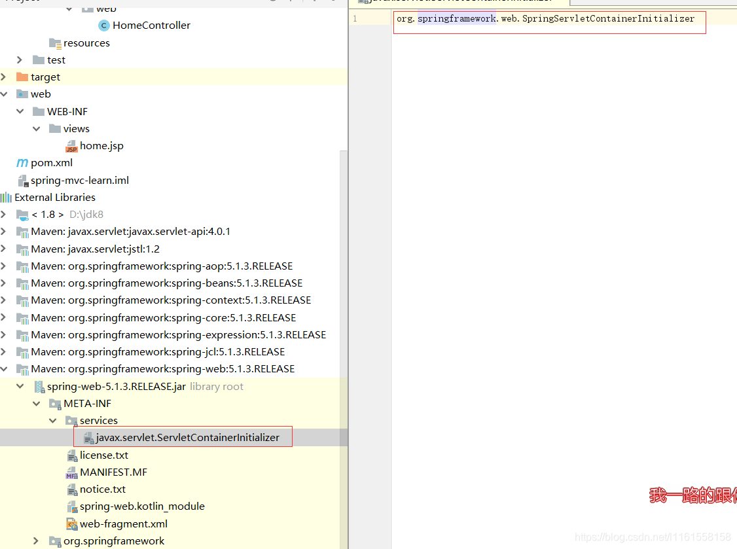Expand Maven spring-core:5.1.3.RELEASE library
This screenshot has height=549, width=737.
tap(3, 317)
